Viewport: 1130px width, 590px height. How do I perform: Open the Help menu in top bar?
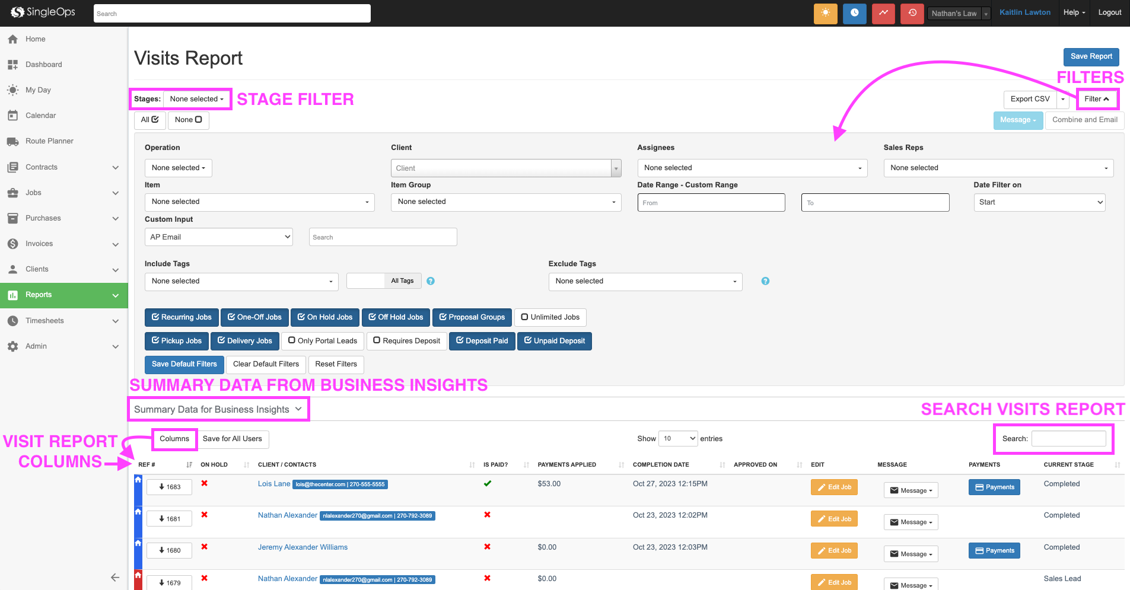1074,12
